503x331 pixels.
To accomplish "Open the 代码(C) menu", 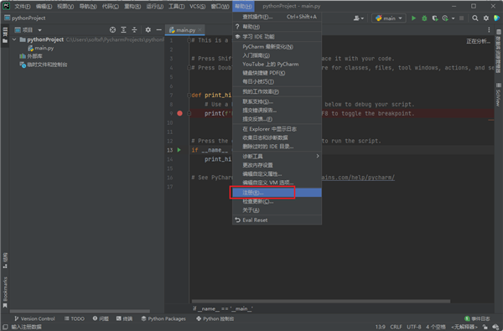I will 111,7.
